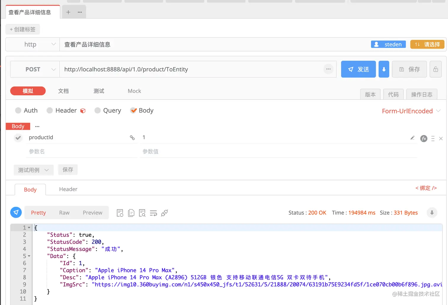Click the 保存 button beside 测试用例
This screenshot has height=305, width=448.
click(68, 170)
